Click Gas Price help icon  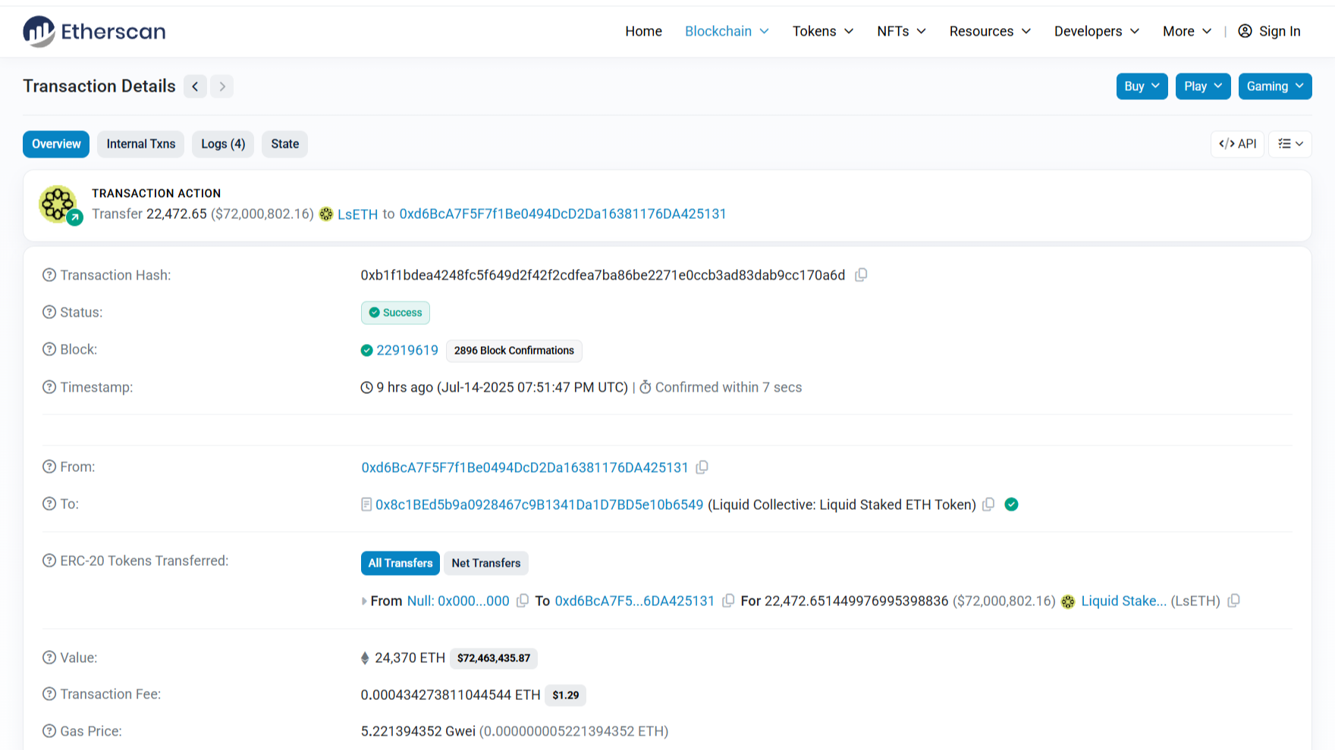click(x=49, y=731)
